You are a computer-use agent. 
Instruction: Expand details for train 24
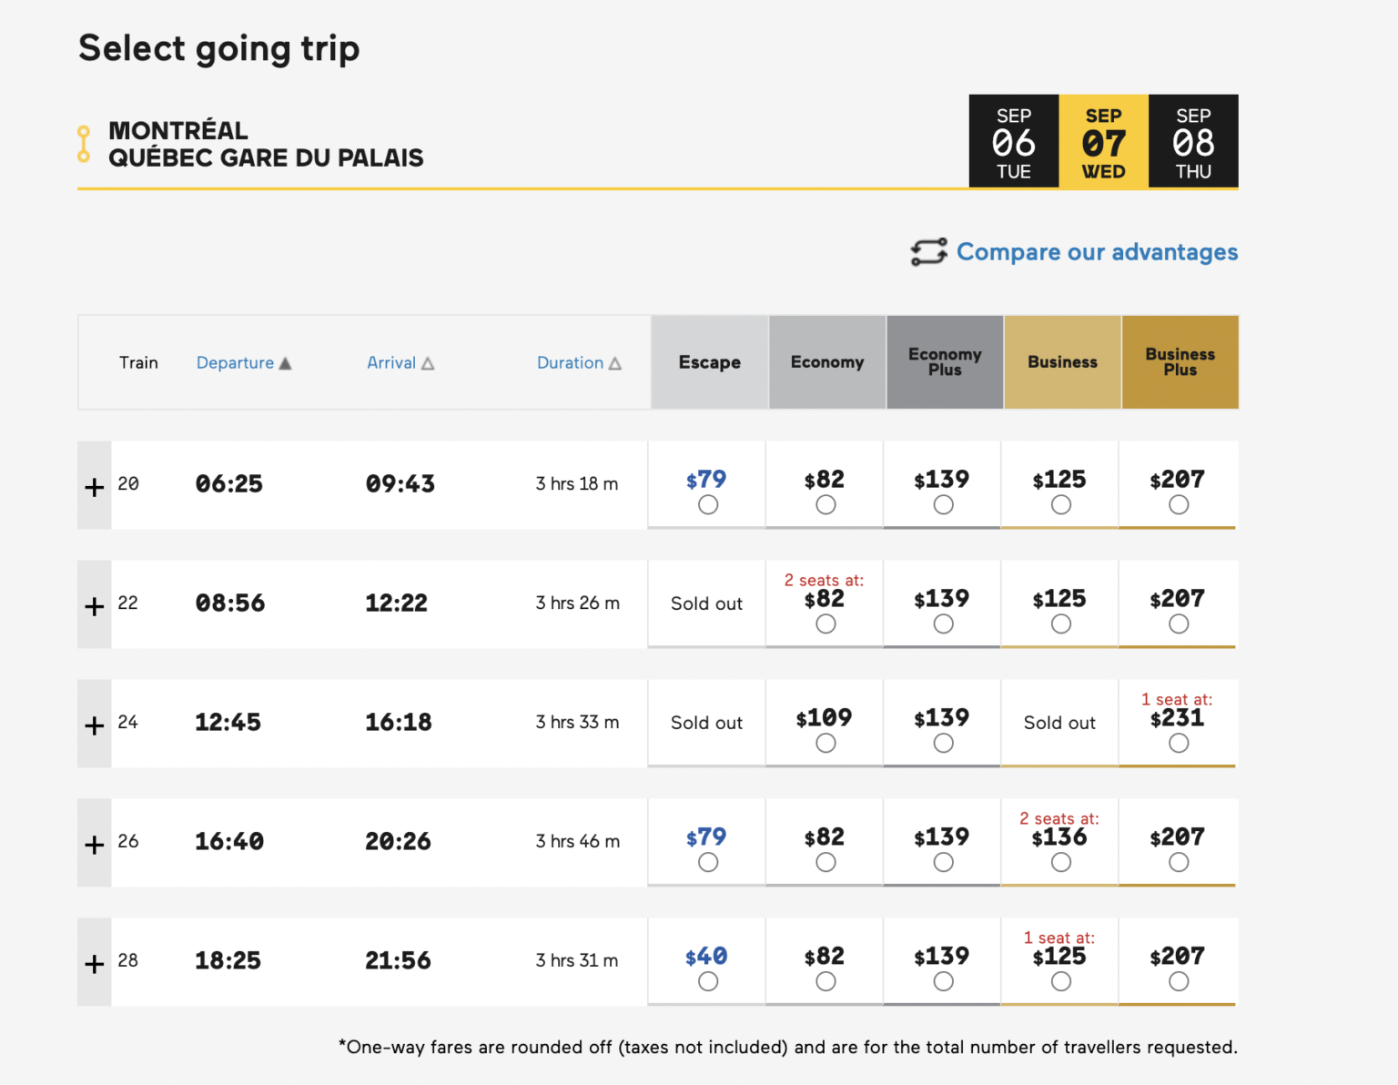95,725
